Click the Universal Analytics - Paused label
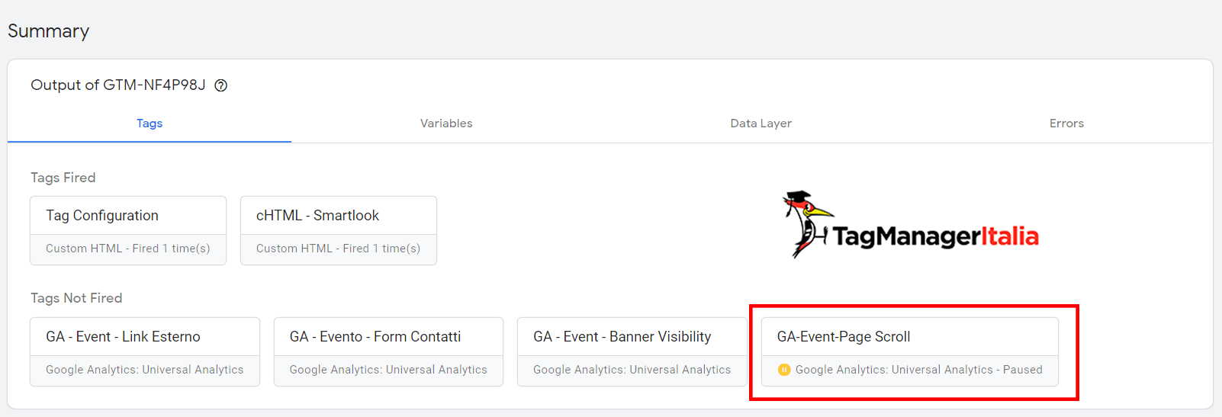 click(x=918, y=370)
